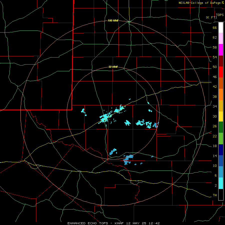Click the '18' scale value
Screen dimensions: 225x225
click(x=215, y=146)
